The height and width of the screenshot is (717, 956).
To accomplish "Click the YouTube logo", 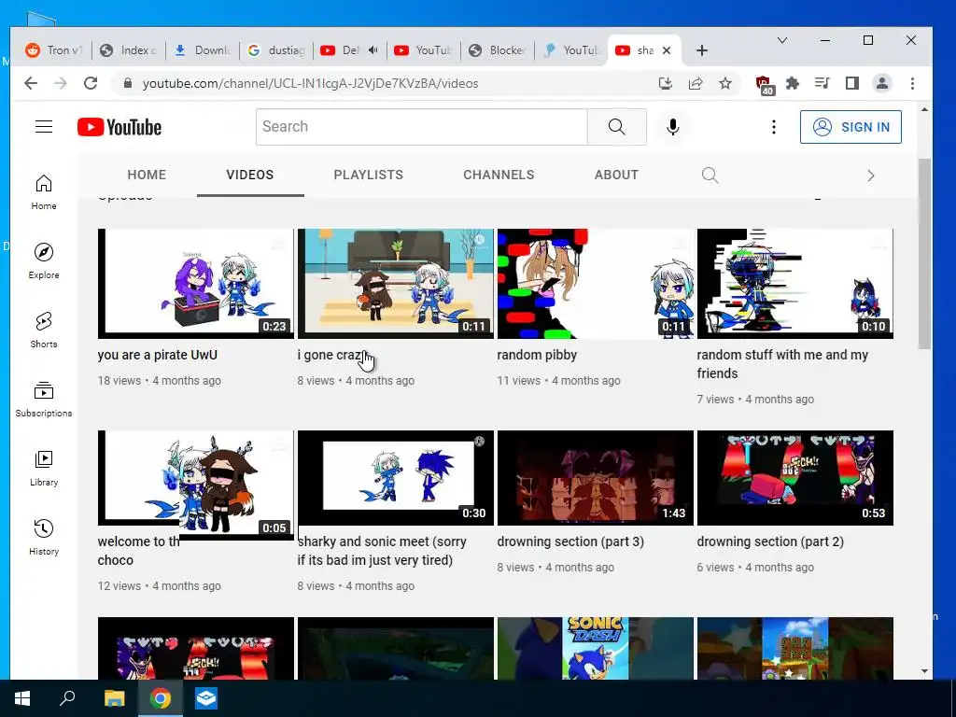I will point(119,127).
